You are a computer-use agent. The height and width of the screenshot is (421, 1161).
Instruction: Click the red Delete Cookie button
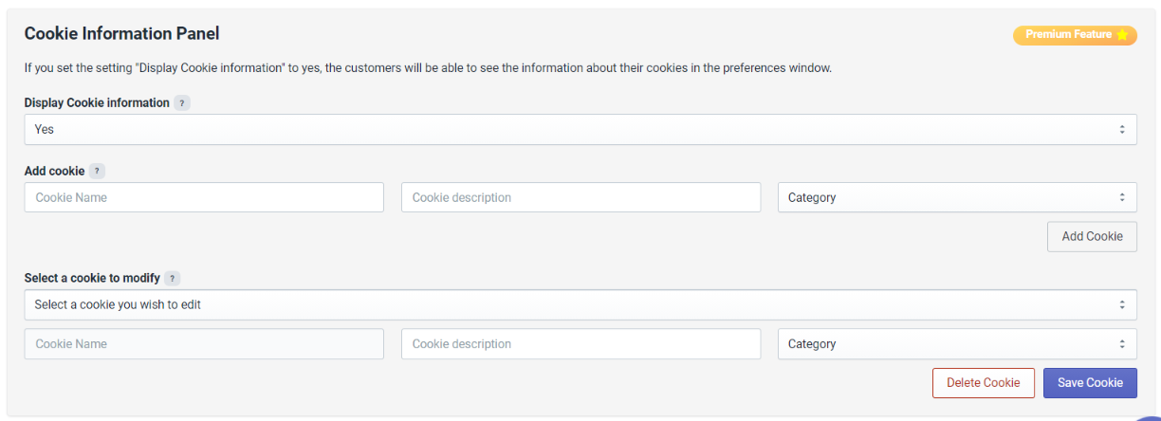click(x=983, y=383)
